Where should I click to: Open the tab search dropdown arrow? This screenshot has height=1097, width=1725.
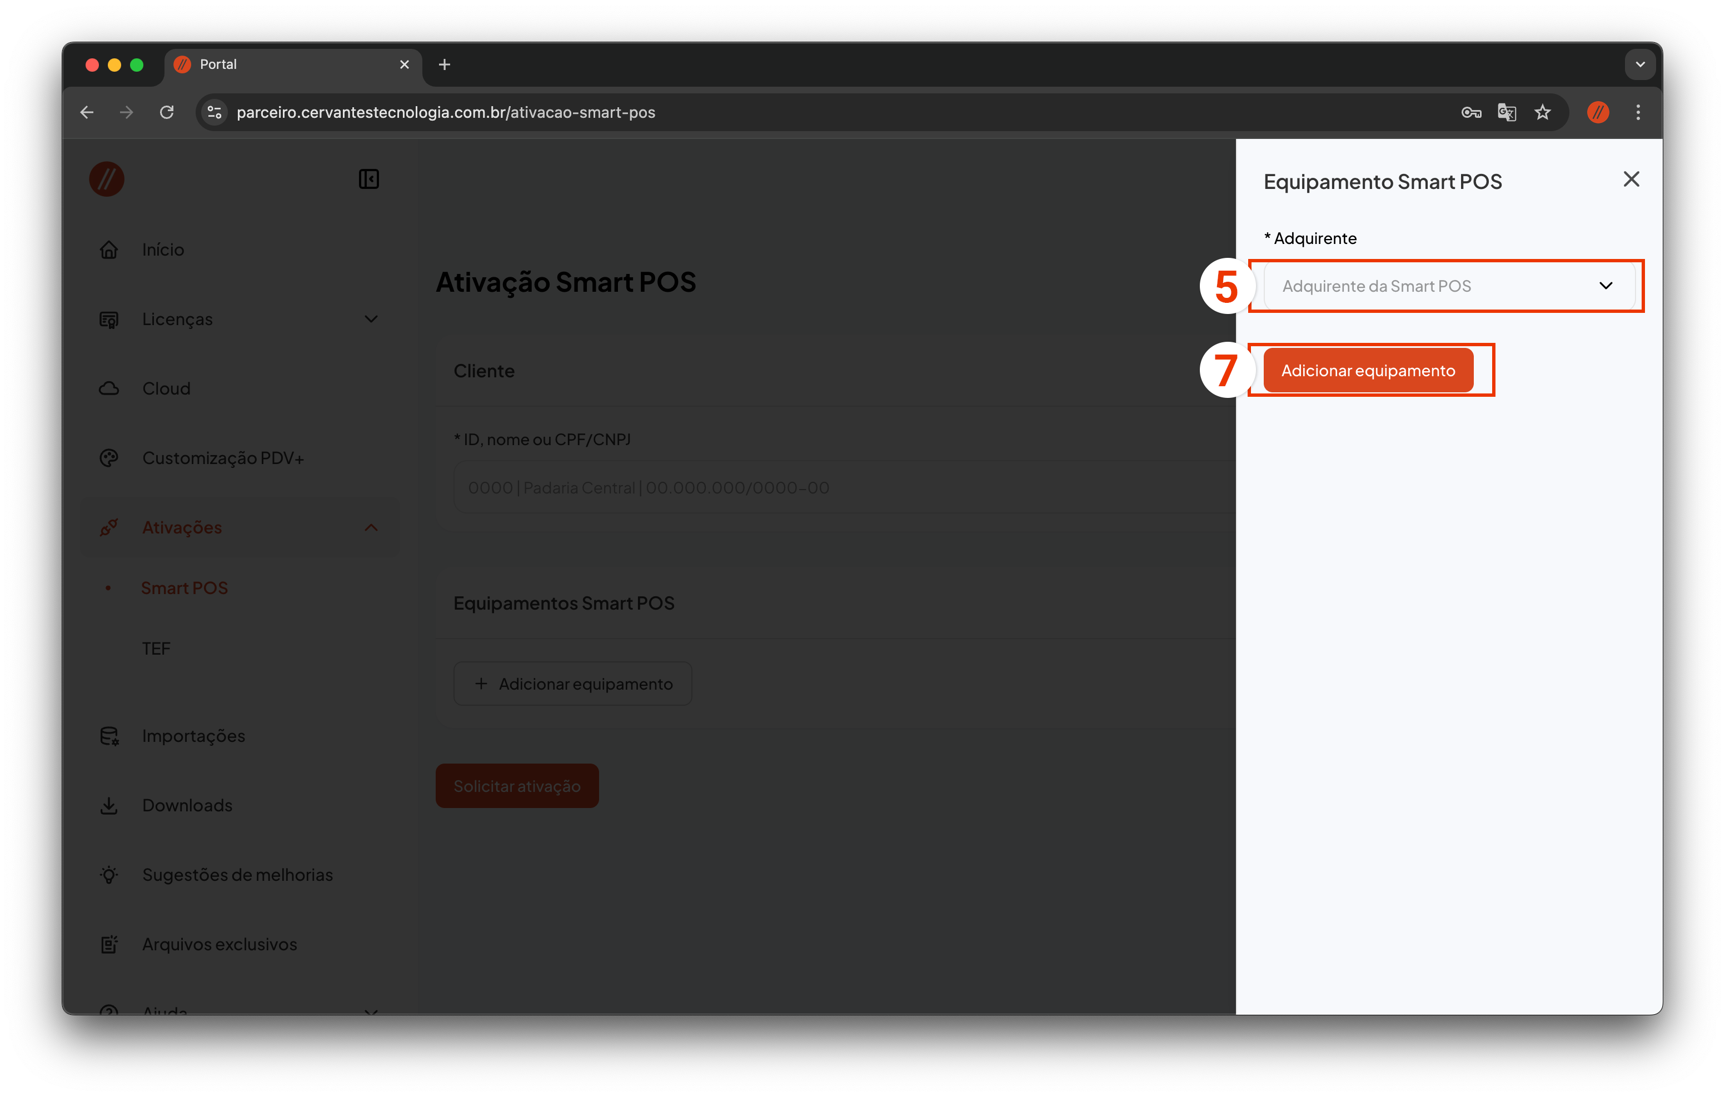(1640, 64)
